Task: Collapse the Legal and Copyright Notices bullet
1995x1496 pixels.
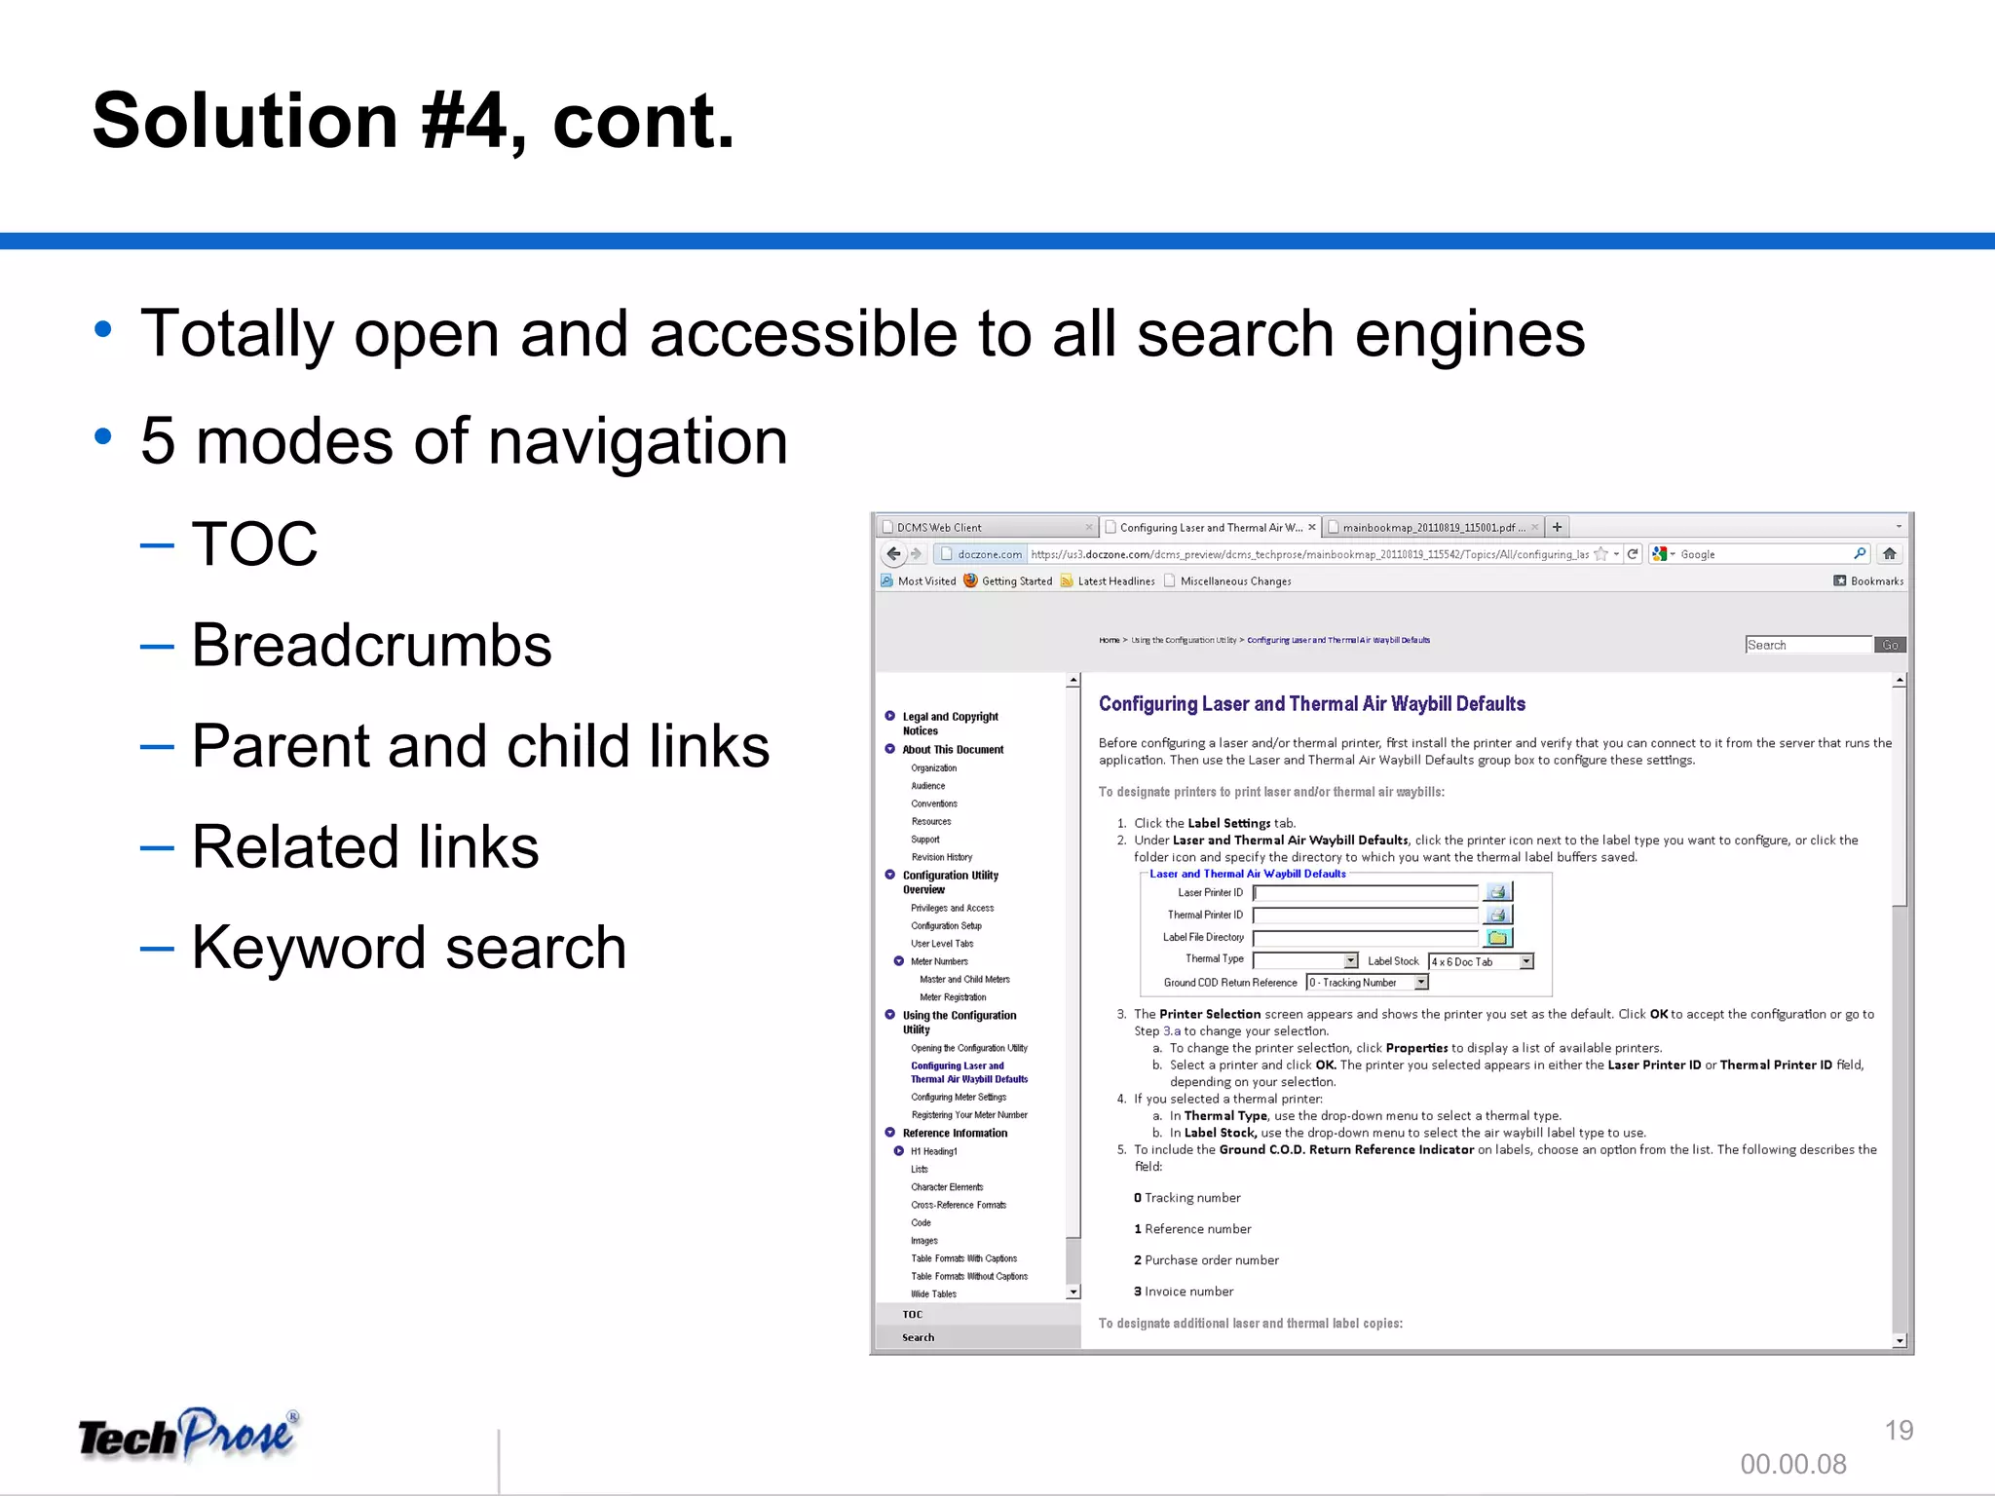Action: click(x=889, y=716)
